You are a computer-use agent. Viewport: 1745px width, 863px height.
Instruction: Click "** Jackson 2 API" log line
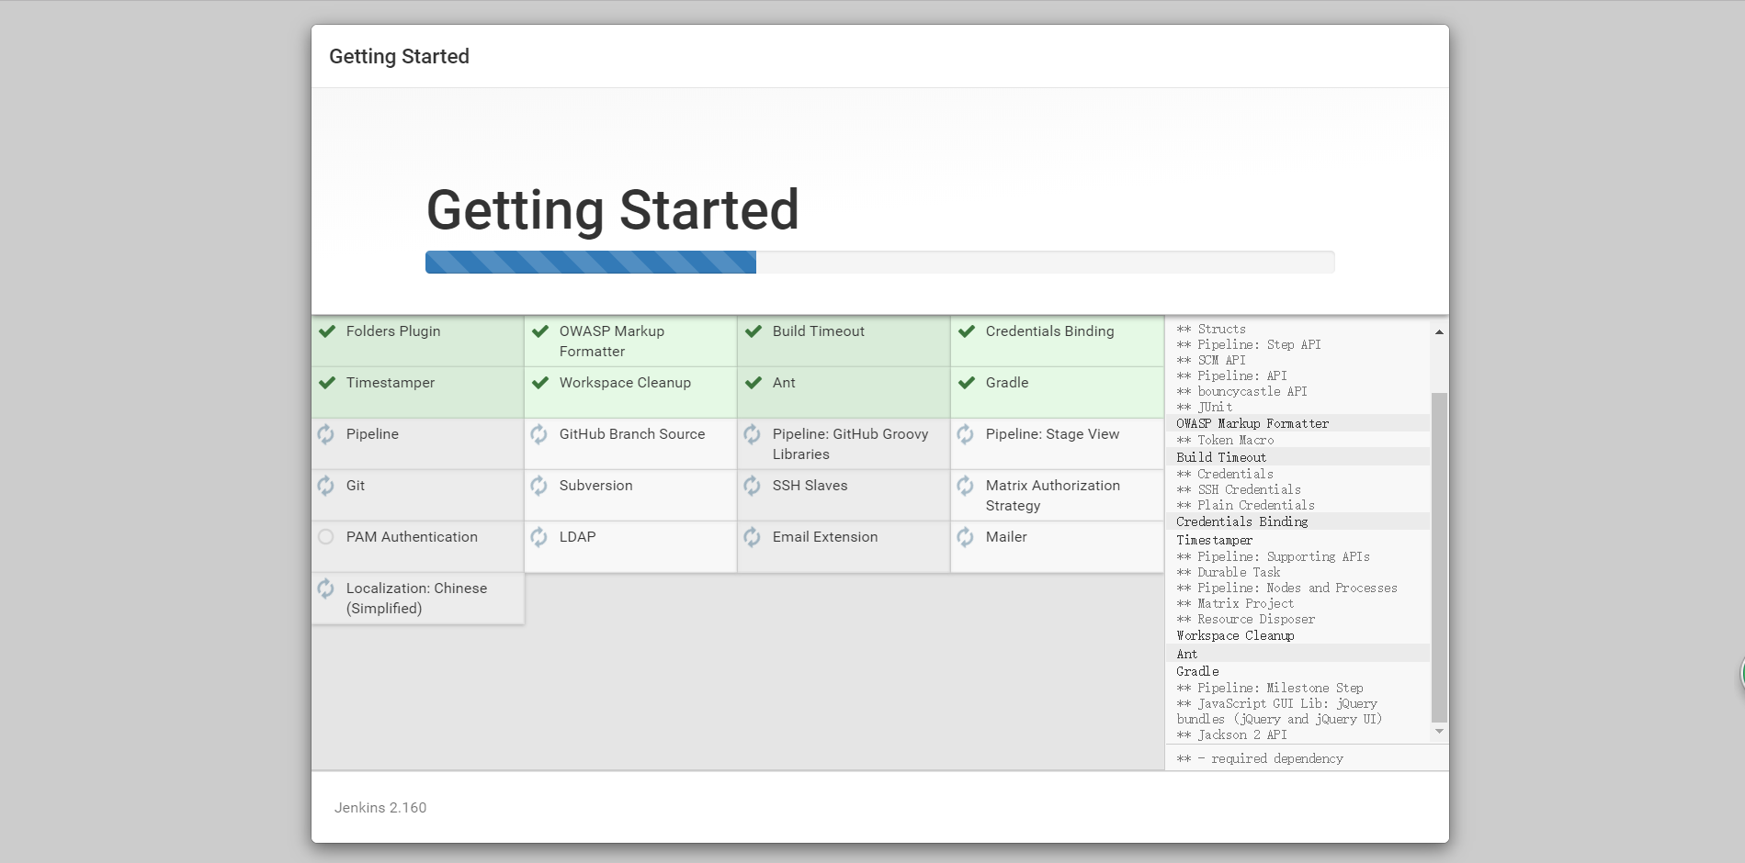[1231, 734]
